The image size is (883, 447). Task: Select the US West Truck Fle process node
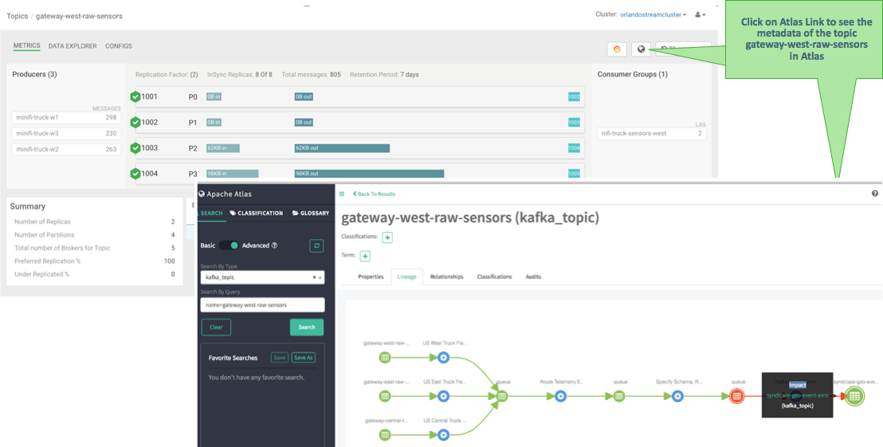pyautogui.click(x=443, y=357)
